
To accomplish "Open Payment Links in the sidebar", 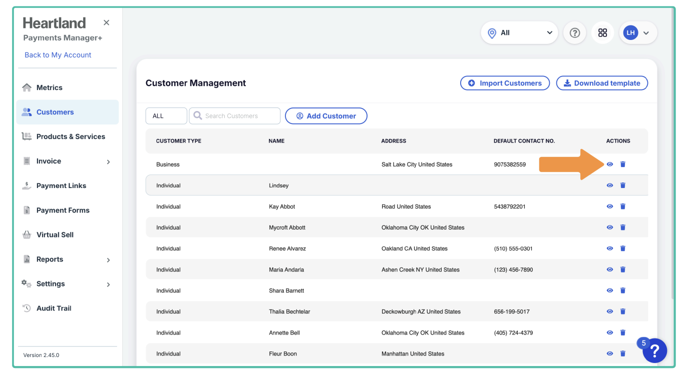I will click(x=61, y=185).
